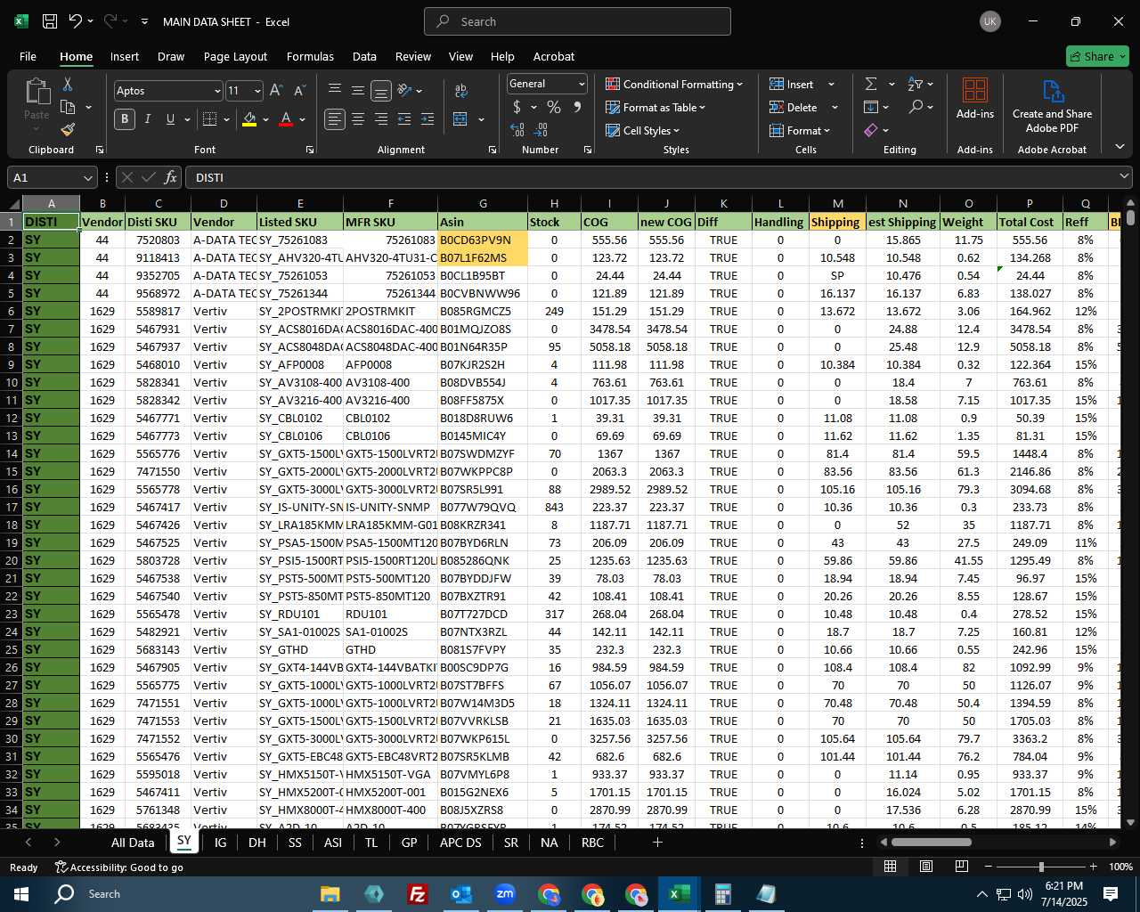The image size is (1140, 912).
Task: Toggle Align Right
Action: coord(381,119)
